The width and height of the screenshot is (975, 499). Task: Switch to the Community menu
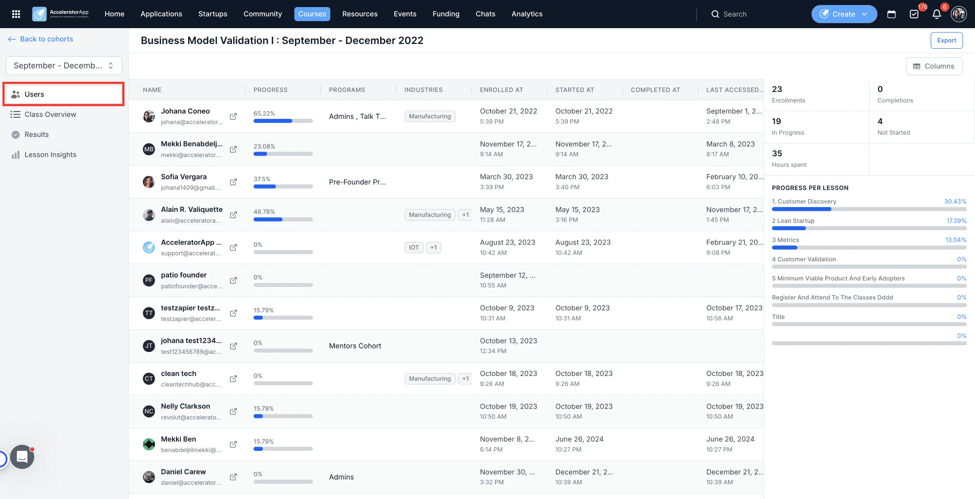[x=263, y=14]
